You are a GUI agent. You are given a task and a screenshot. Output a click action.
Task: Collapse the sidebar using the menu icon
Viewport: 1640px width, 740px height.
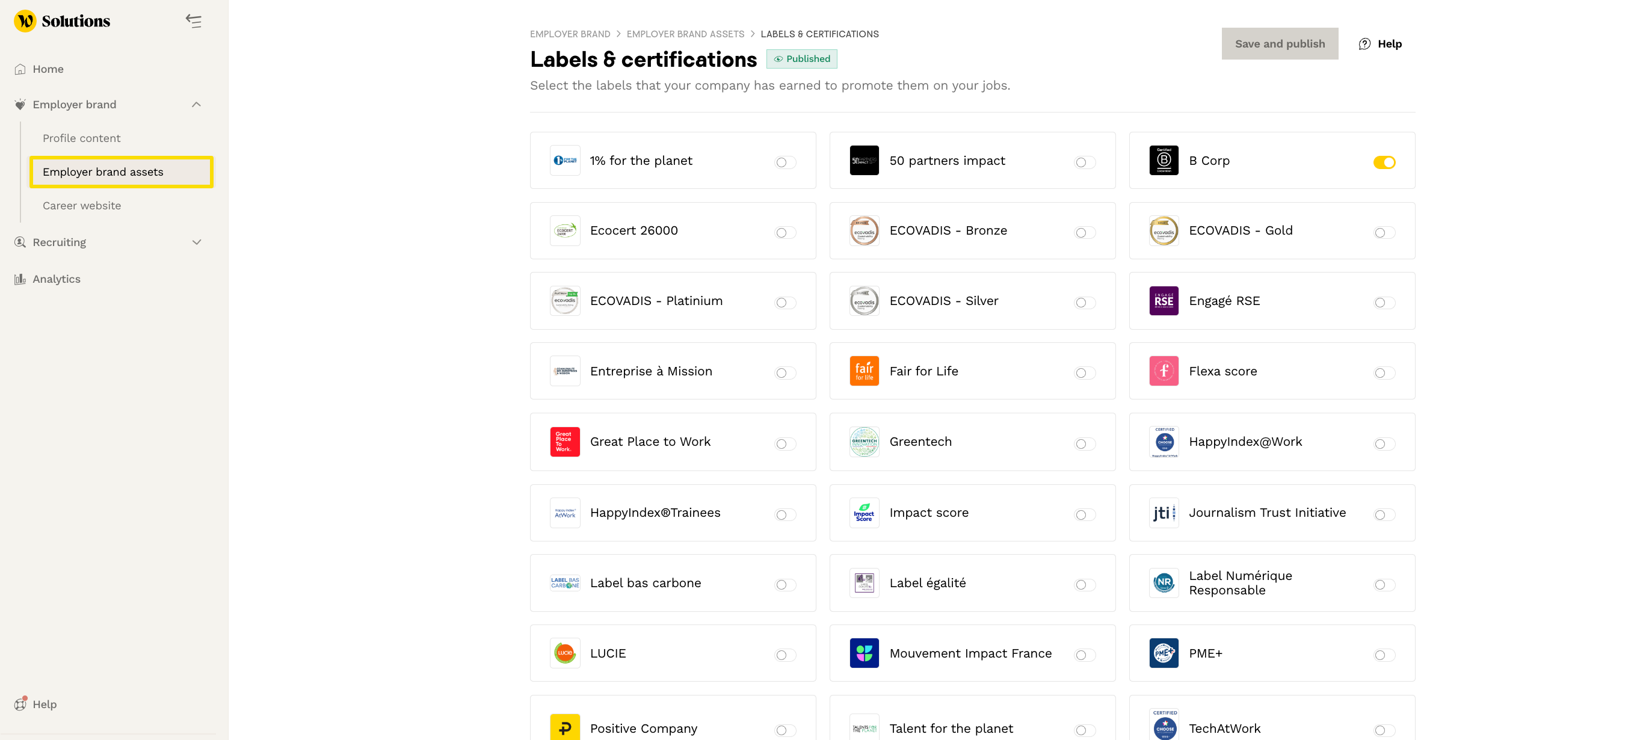[194, 21]
